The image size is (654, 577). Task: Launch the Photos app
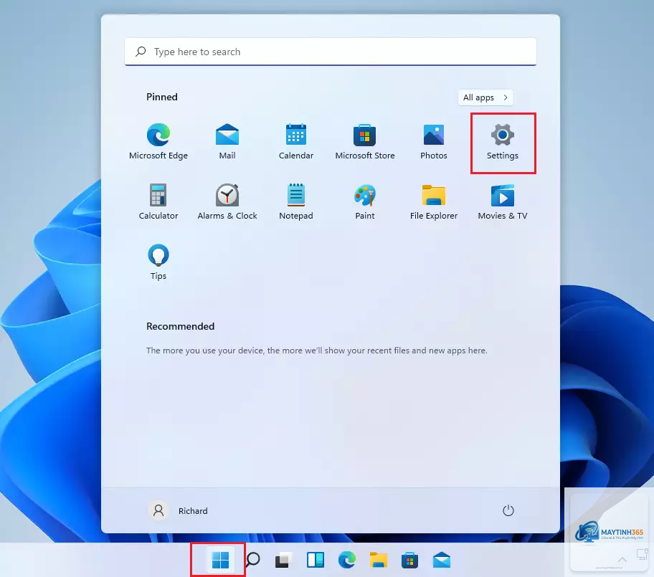[434, 142]
